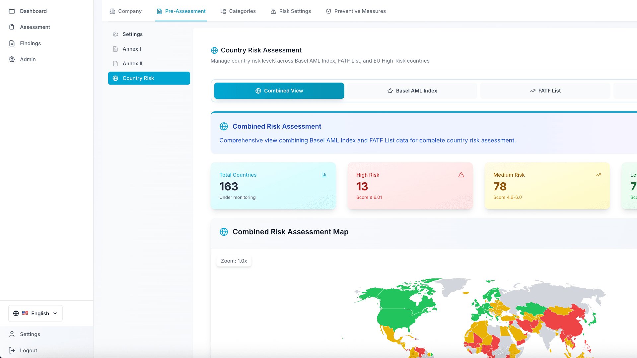Screen dimensions: 637x358
Task: Click the bar chart icon on Total Countries card
Action: click(324, 175)
